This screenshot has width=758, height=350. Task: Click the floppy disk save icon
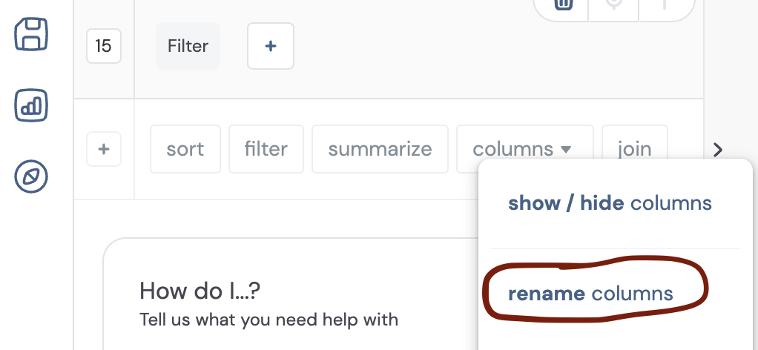pyautogui.click(x=31, y=34)
